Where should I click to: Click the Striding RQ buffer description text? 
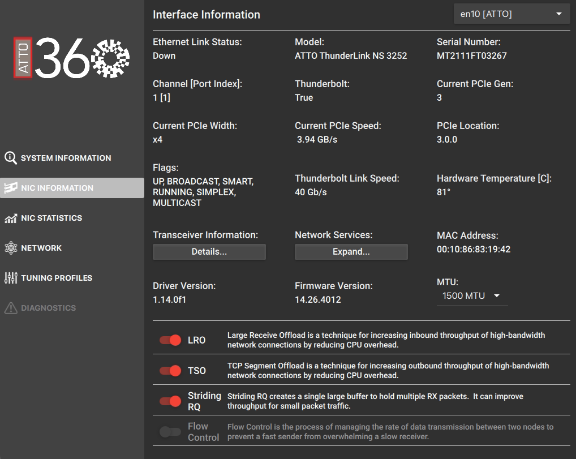click(376, 401)
